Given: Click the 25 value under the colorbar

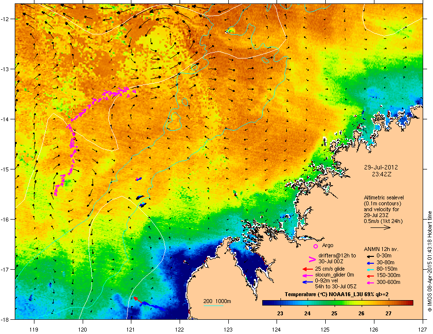Looking at the screenshot, I should tap(335, 313).
